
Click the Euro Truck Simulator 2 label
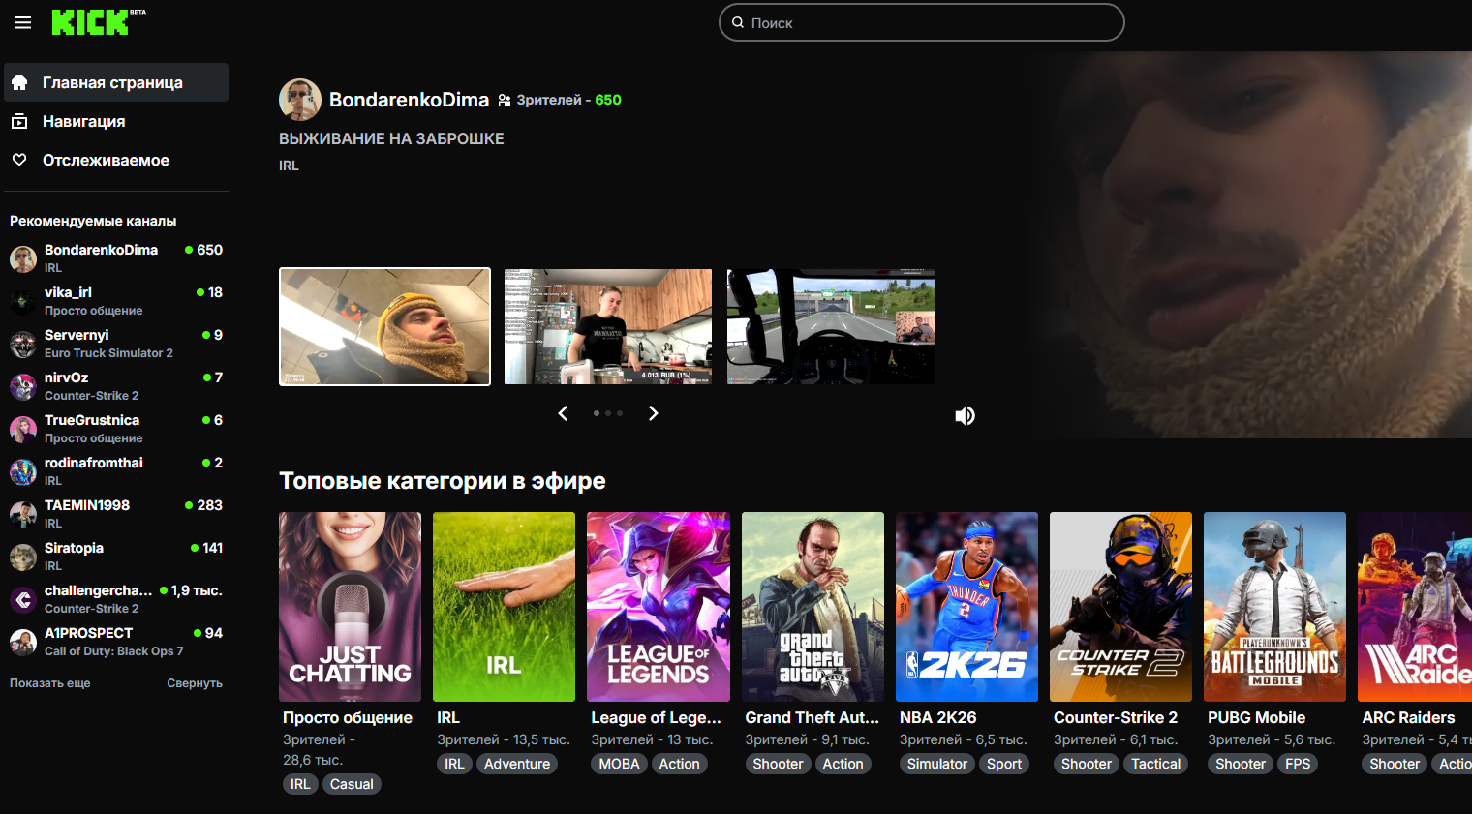tap(108, 353)
